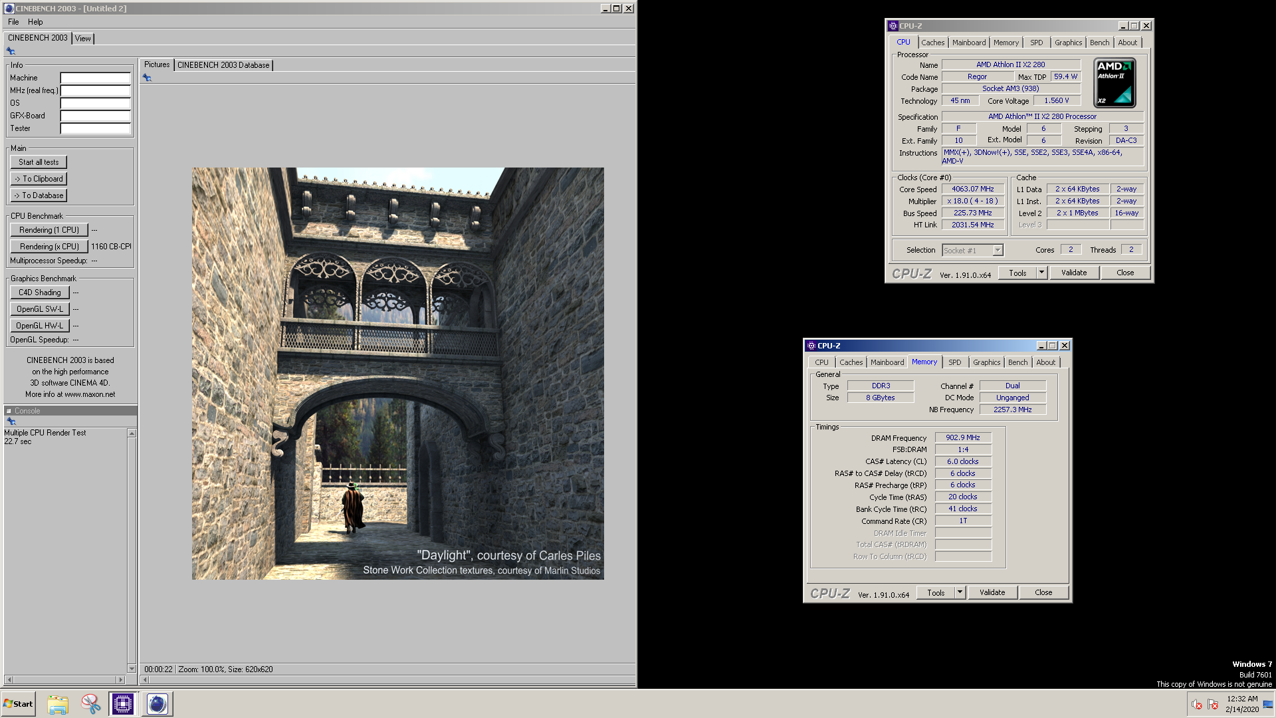Run OpenGL HW-L benchmark
1276x718 pixels.
[x=39, y=326]
